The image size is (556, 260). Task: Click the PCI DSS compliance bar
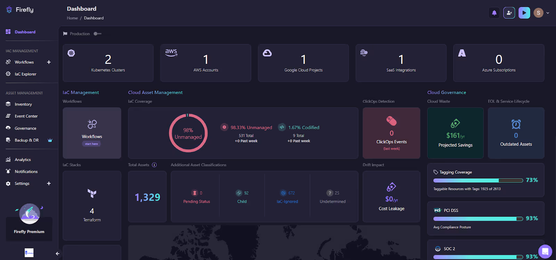point(478,219)
